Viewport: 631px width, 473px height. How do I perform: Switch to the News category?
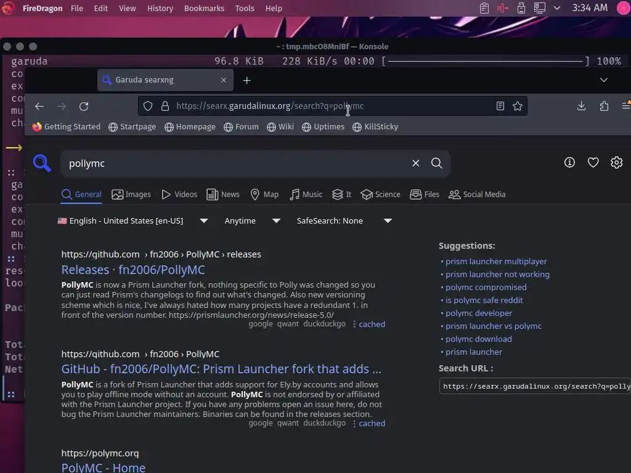[223, 194]
